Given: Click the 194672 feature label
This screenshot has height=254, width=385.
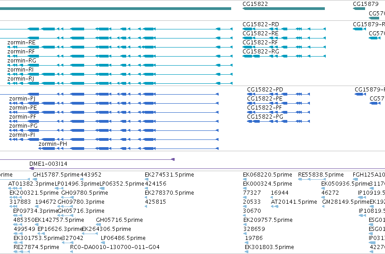Looking at the screenshot, I should pyautogui.click(x=46, y=202).
